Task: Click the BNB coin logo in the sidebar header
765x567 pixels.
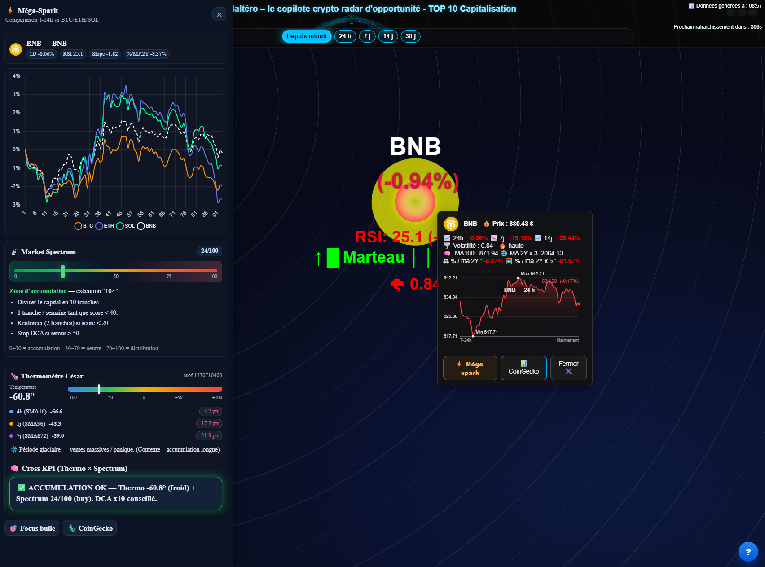Action: 15,49
